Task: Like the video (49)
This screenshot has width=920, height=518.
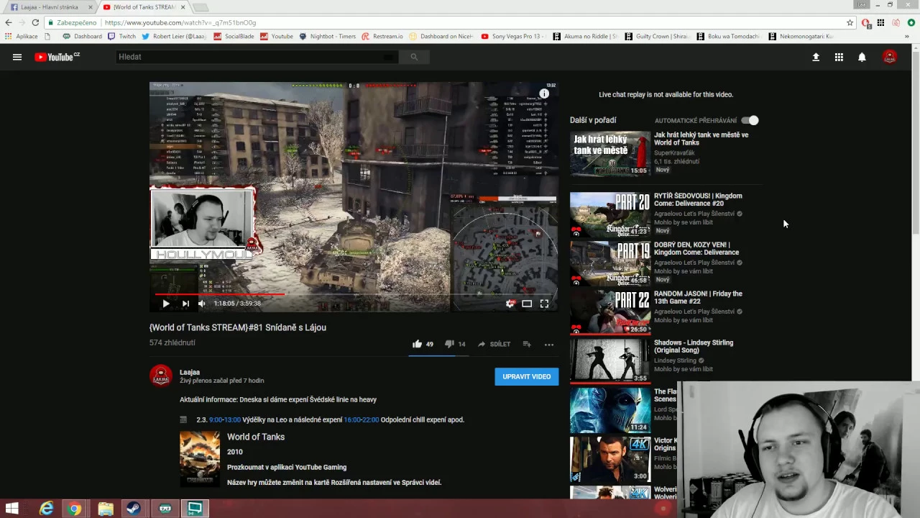Action: pyautogui.click(x=423, y=344)
